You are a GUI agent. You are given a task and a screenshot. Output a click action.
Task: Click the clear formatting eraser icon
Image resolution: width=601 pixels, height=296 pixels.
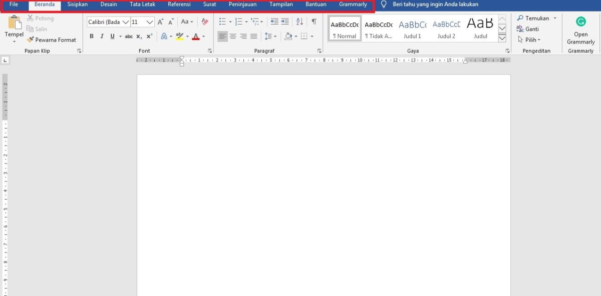(x=204, y=22)
